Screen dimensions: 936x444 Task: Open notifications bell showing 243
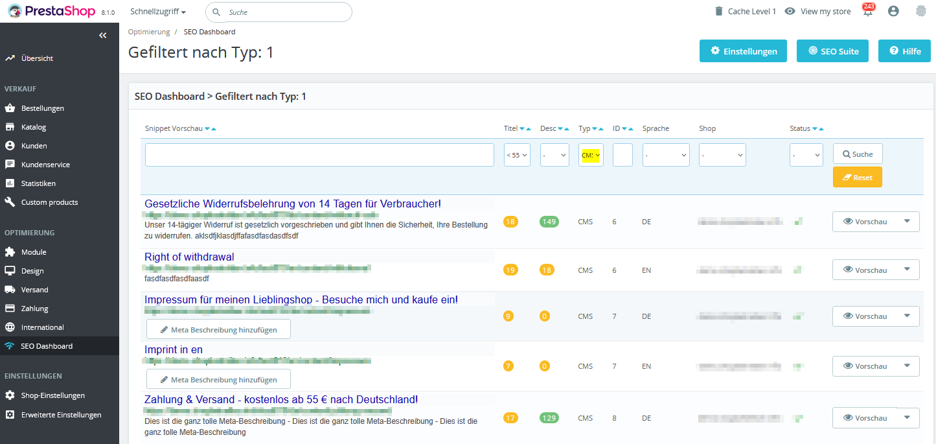coord(868,11)
